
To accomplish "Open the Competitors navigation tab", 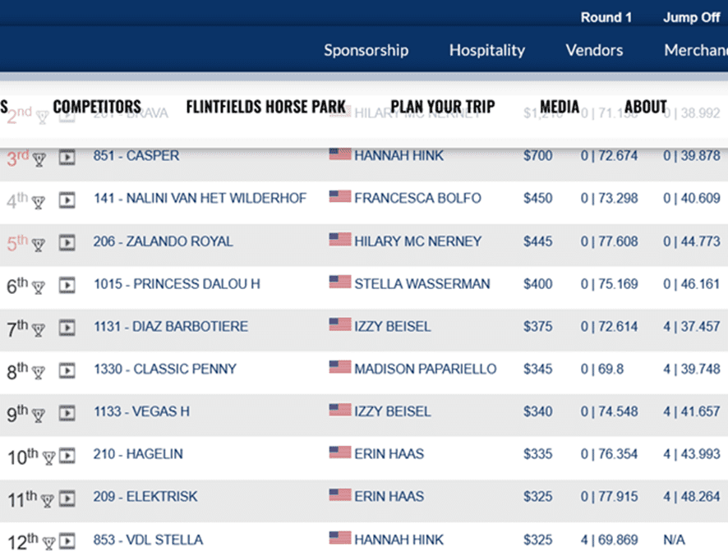I will (97, 107).
